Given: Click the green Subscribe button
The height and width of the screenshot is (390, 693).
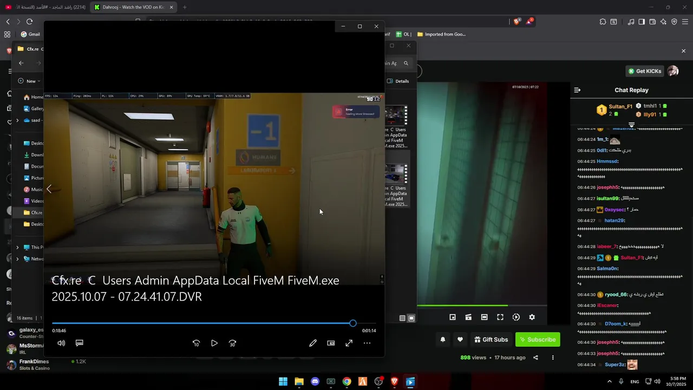Looking at the screenshot, I should (x=538, y=340).
